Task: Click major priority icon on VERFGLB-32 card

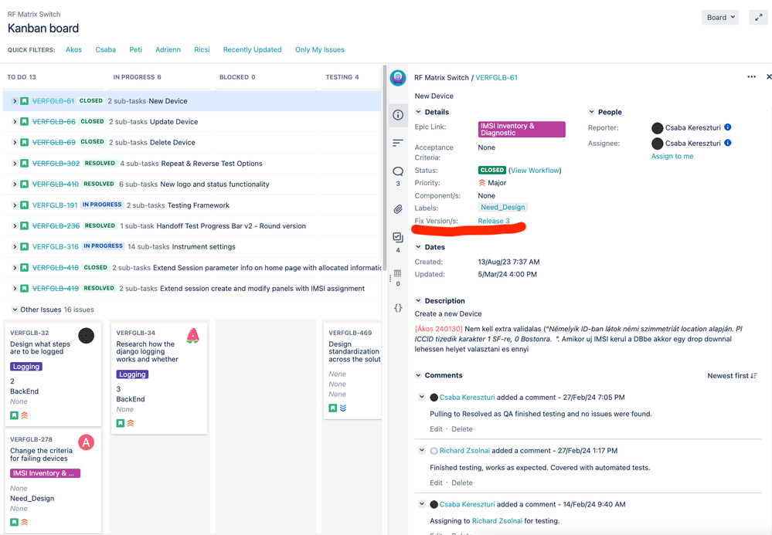Action: (25, 415)
